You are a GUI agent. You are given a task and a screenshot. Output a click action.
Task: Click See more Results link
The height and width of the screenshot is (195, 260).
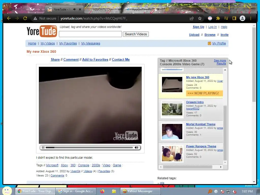coord(220,62)
